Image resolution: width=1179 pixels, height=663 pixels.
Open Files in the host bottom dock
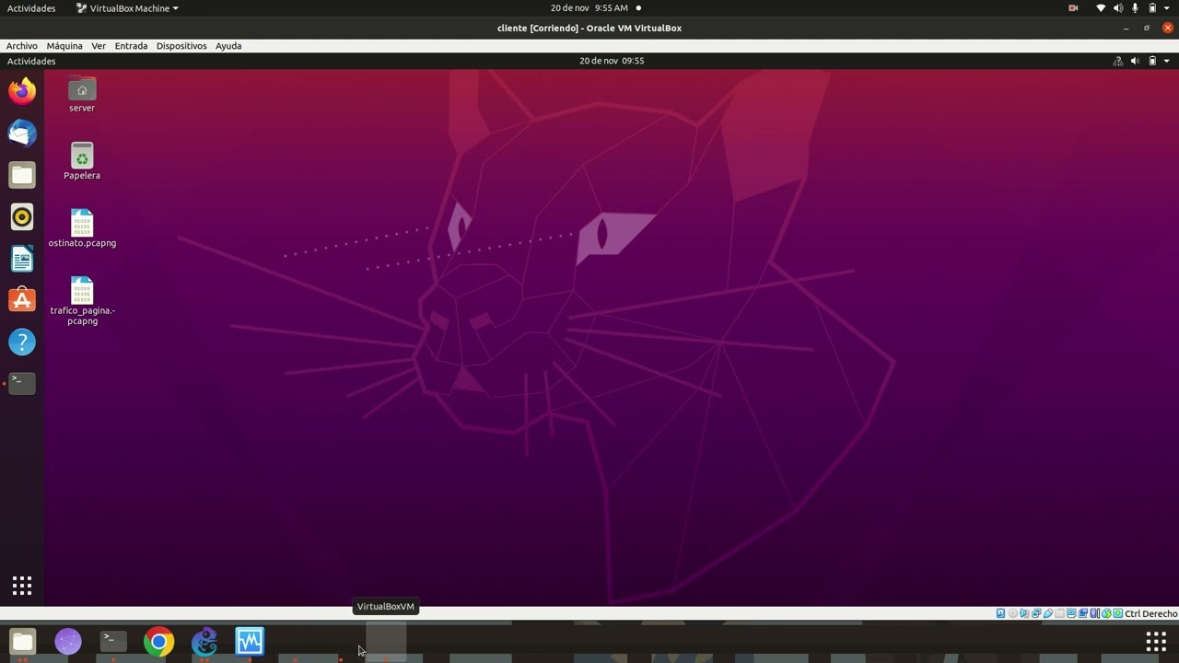[x=23, y=641]
